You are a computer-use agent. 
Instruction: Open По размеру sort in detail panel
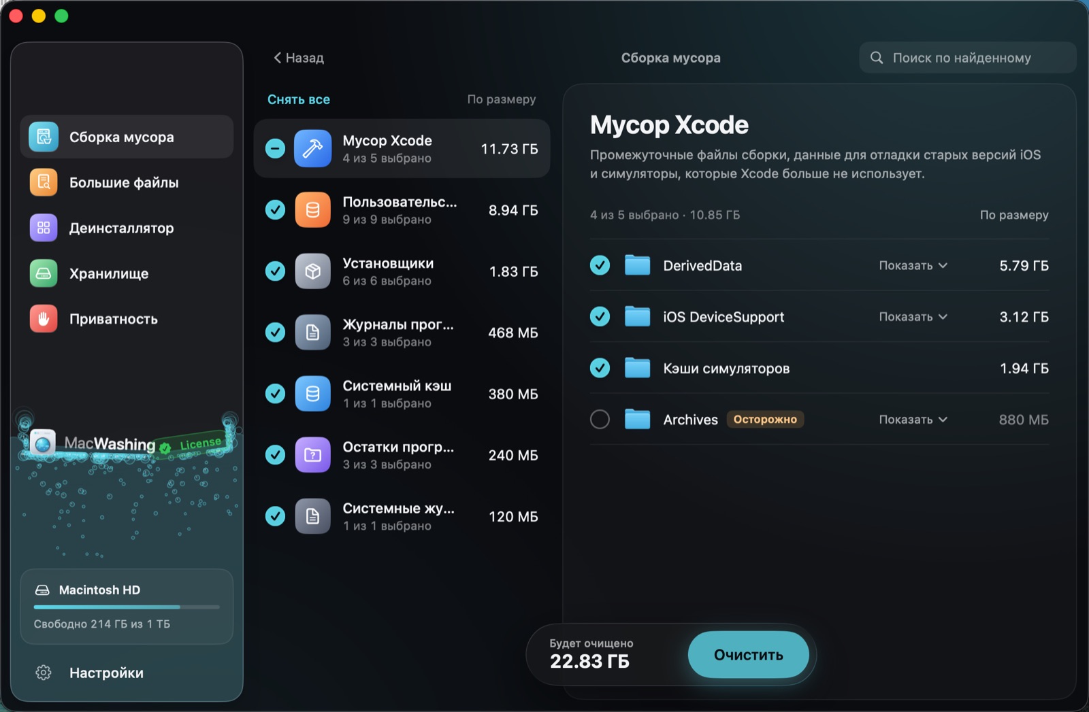coord(1014,215)
